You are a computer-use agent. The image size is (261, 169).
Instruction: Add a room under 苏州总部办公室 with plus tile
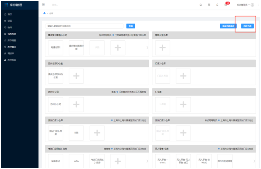[76, 76]
